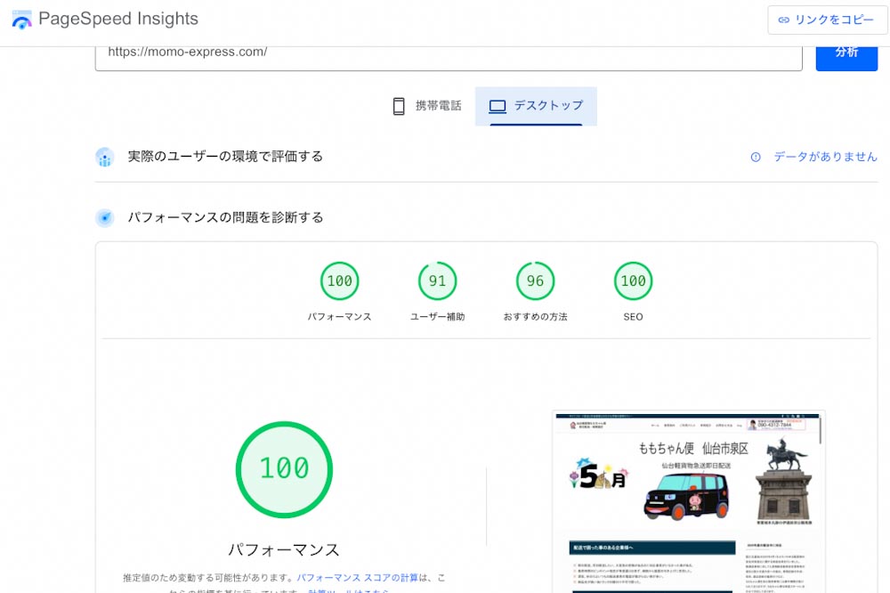The height and width of the screenshot is (593, 890).
Task: Open the パフォーマンス スコアの計算 link
Action: click(358, 578)
